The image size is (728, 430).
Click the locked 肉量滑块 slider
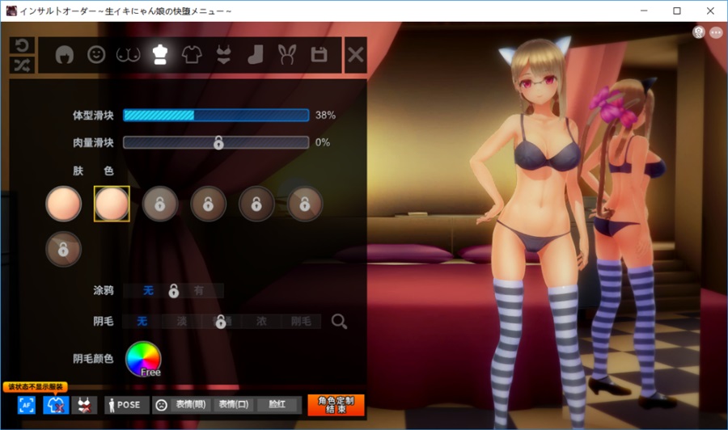pyautogui.click(x=216, y=142)
